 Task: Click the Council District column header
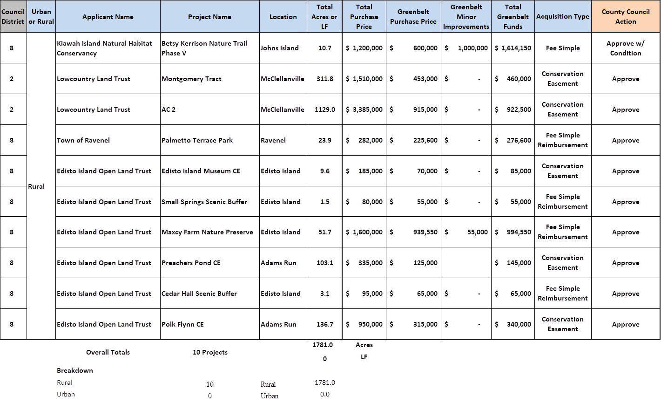pyautogui.click(x=13, y=16)
